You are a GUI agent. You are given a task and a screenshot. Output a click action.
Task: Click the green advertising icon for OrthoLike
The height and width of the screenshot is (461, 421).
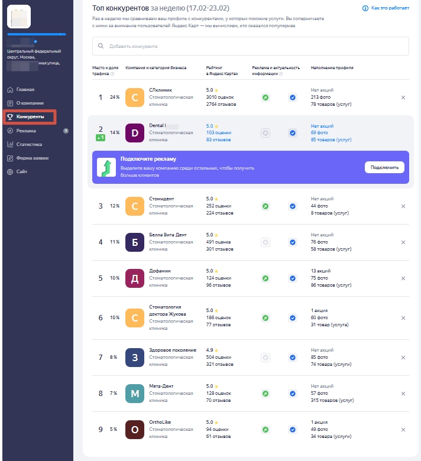(265, 430)
